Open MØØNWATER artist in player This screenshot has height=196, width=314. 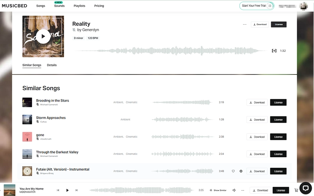[27, 192]
